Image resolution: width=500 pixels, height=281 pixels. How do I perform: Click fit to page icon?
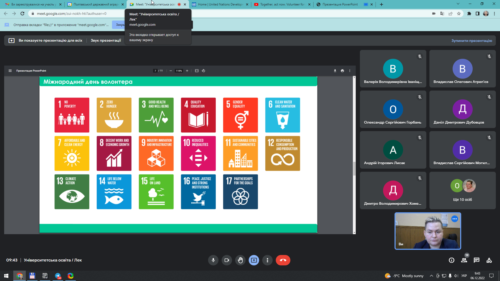click(197, 71)
